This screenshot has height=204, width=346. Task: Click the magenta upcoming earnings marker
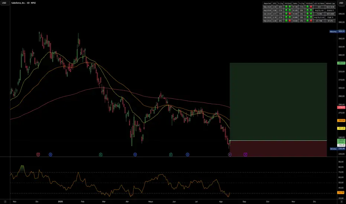(245, 155)
